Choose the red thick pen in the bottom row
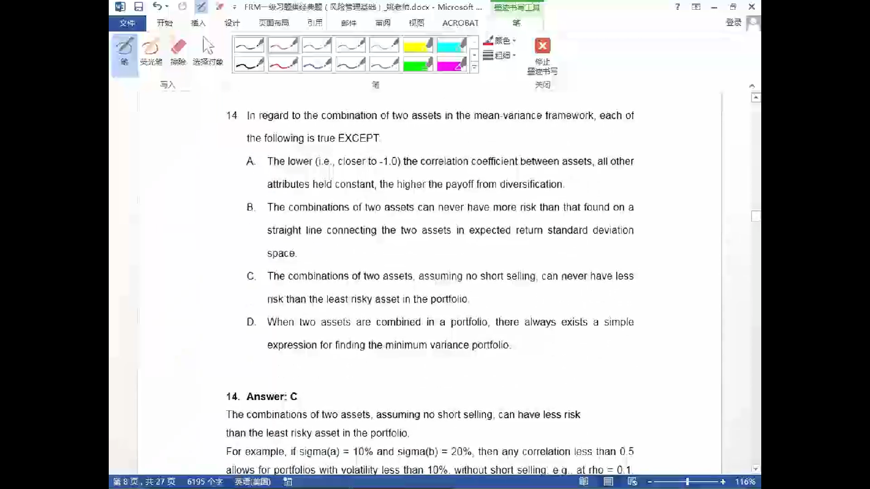Image resolution: width=870 pixels, height=489 pixels. coord(283,64)
